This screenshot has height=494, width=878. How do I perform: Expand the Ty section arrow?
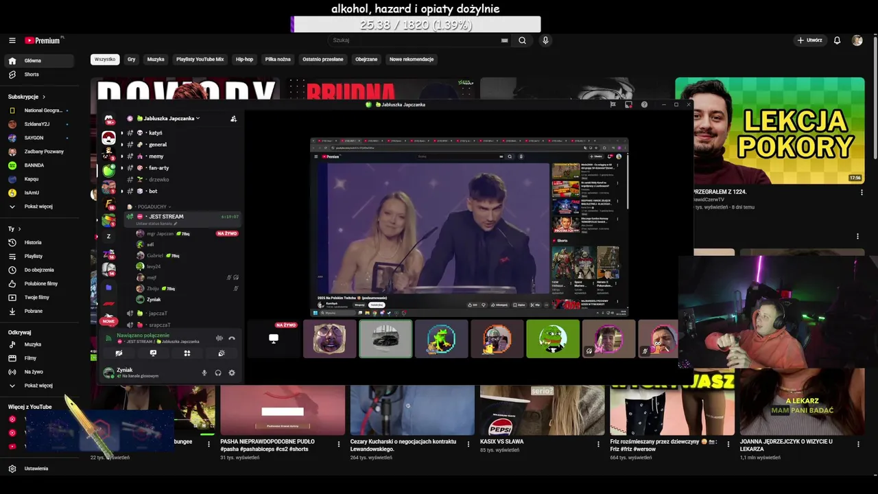point(19,228)
